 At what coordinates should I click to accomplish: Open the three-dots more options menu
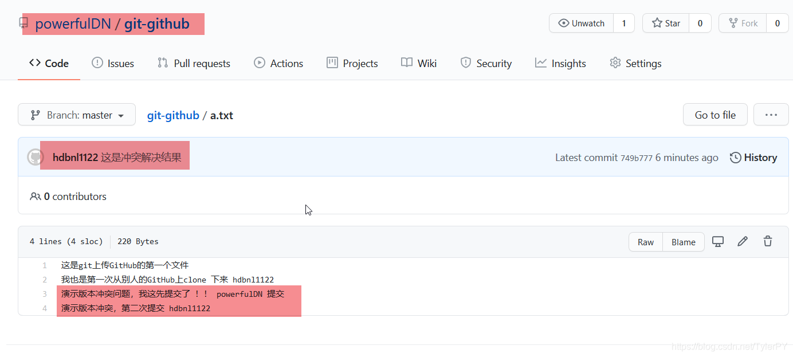coord(771,115)
